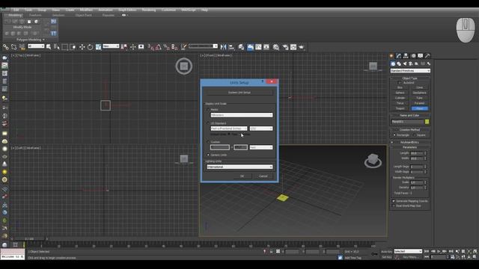Open the Standard Primitives dropdown
The width and height of the screenshot is (479, 269).
[x=410, y=71]
